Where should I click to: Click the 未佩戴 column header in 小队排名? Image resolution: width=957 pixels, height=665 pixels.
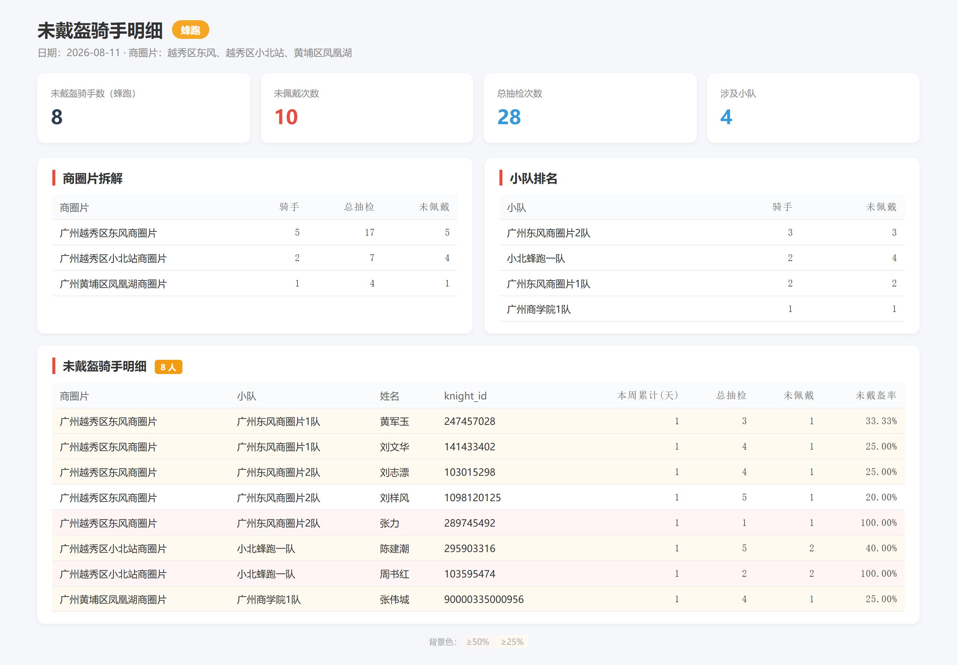881,207
